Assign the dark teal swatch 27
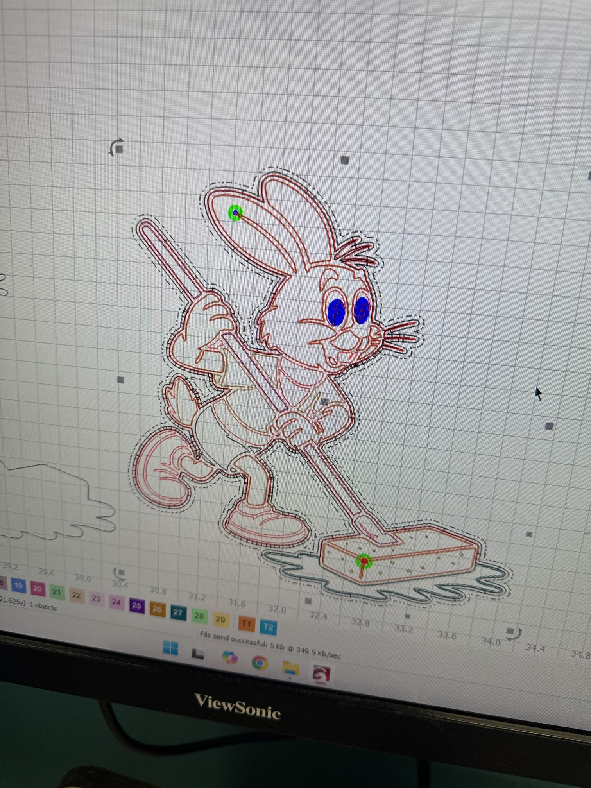 tap(178, 612)
